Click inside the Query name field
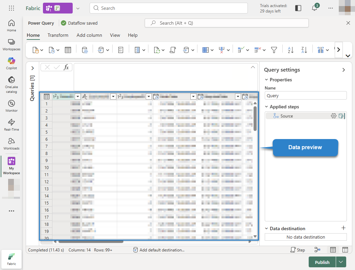Viewport: 355px width, 270px height. click(305, 95)
